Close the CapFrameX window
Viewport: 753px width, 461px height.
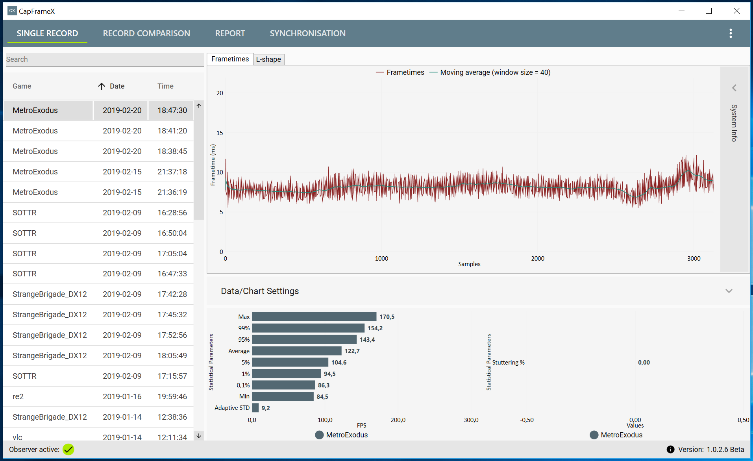736,11
